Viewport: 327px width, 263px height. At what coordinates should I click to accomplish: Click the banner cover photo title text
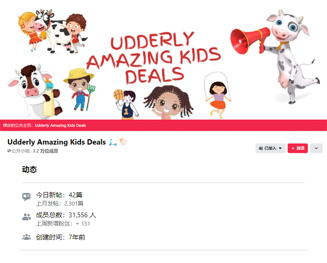[154, 58]
